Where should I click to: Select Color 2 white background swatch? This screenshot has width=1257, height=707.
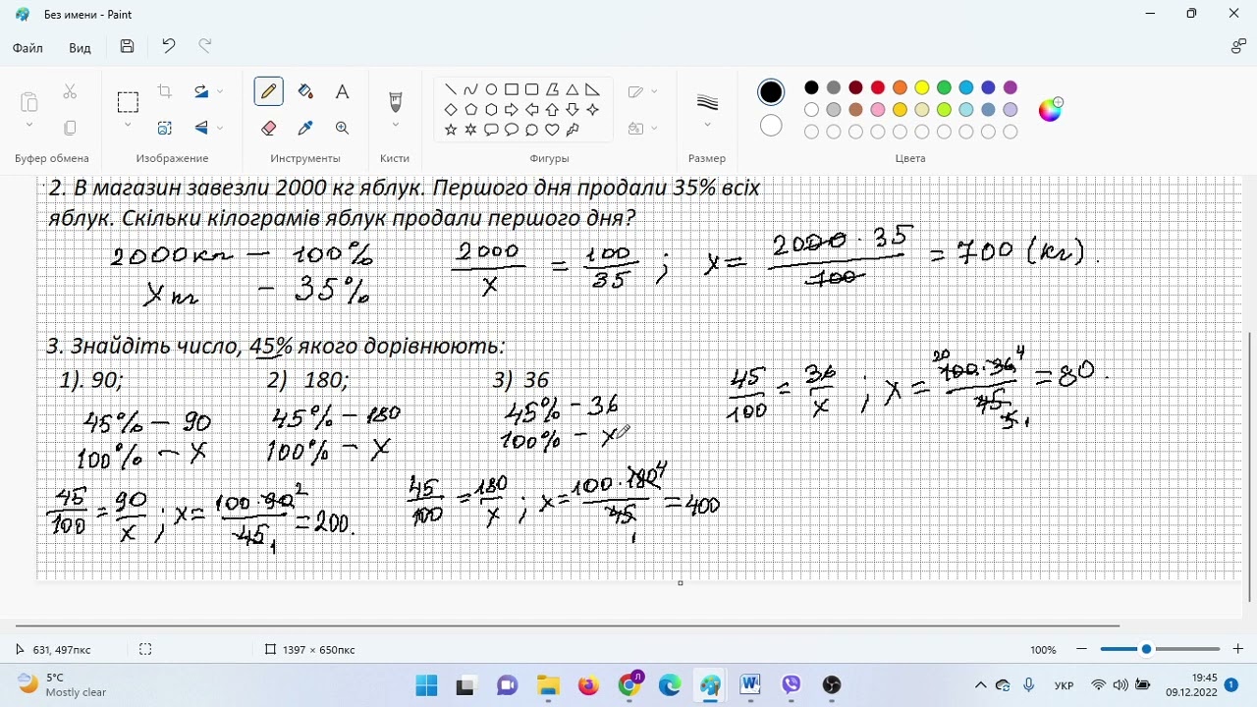tap(771, 126)
